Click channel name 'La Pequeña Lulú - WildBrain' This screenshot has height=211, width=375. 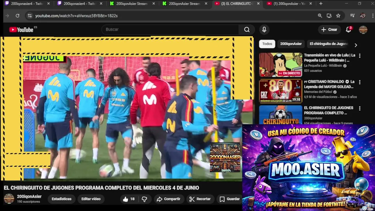tap(323, 66)
